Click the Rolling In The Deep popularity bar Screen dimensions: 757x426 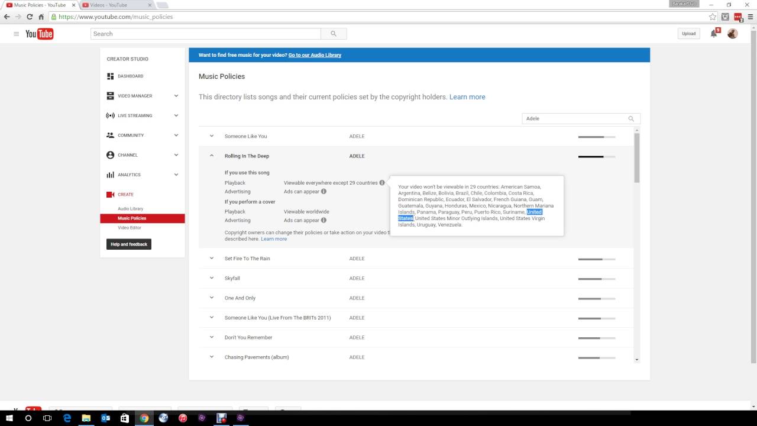(x=597, y=157)
